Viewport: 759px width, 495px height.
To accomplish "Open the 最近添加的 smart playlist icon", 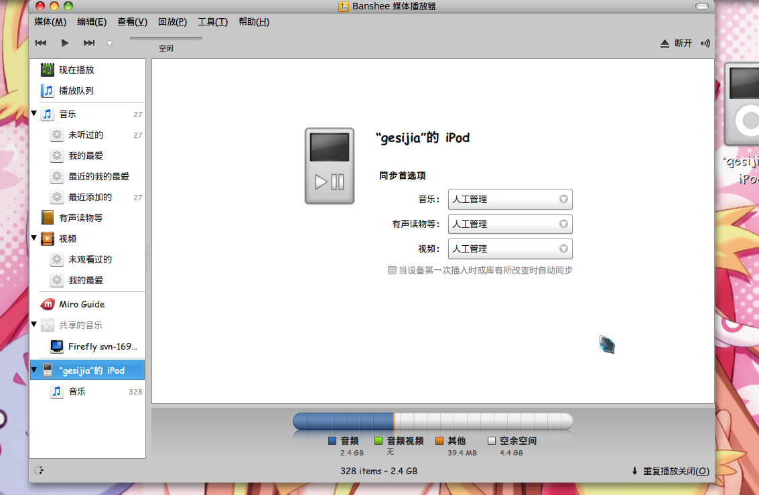I will (57, 197).
